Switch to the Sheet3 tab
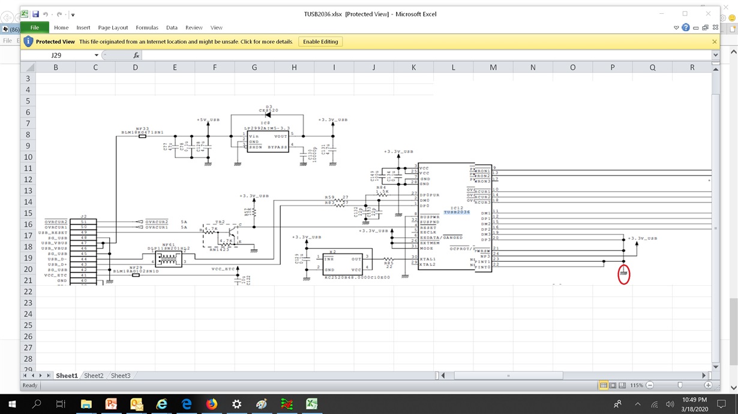738x414 pixels. pos(121,376)
